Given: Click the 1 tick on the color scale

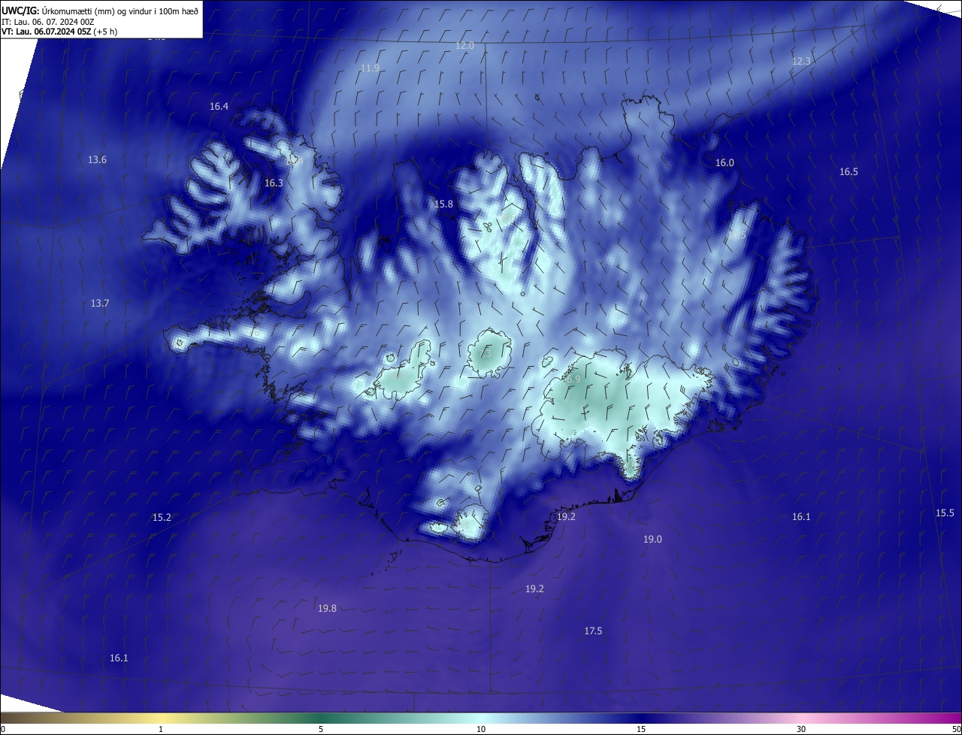Looking at the screenshot, I should [161, 730].
